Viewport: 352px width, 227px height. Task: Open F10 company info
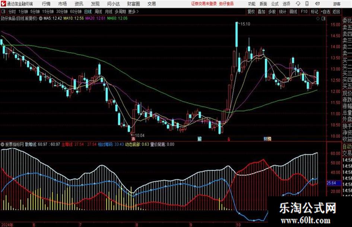point(304,12)
